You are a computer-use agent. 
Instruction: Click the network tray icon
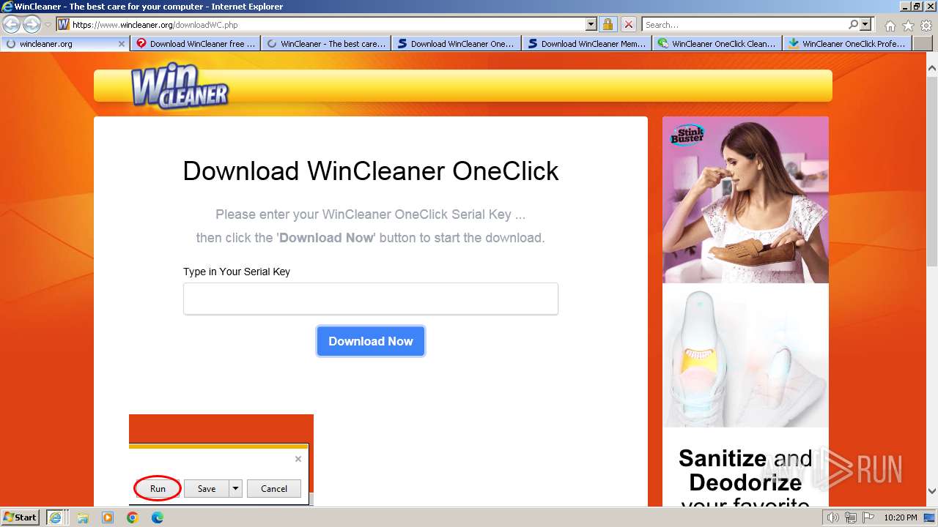[x=851, y=518]
